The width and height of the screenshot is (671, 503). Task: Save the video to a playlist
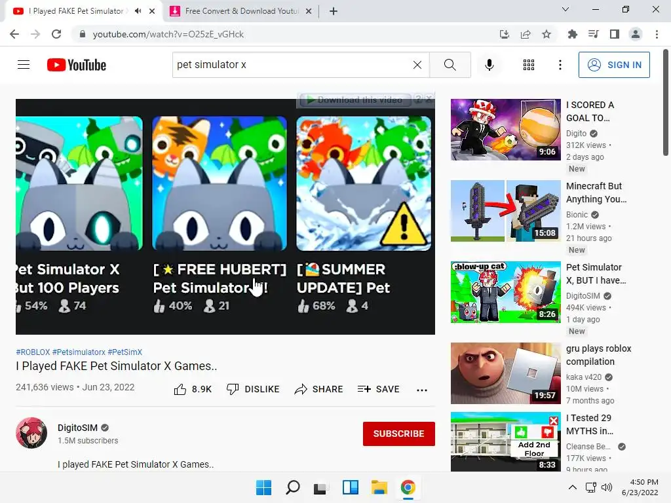point(378,389)
